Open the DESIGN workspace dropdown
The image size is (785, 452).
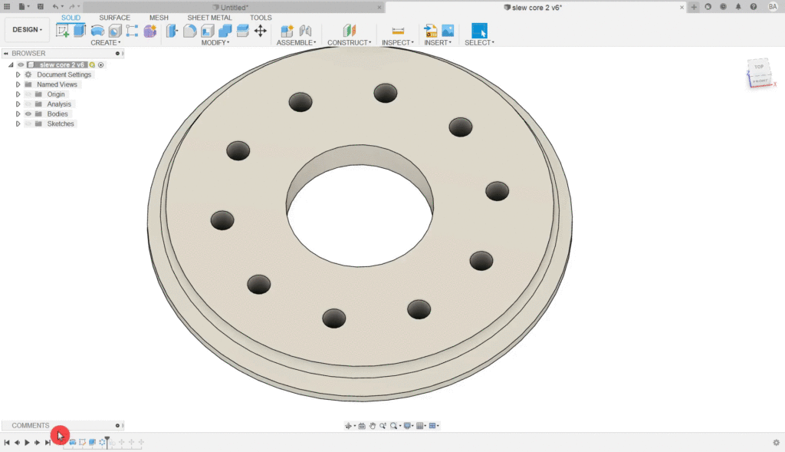point(27,30)
